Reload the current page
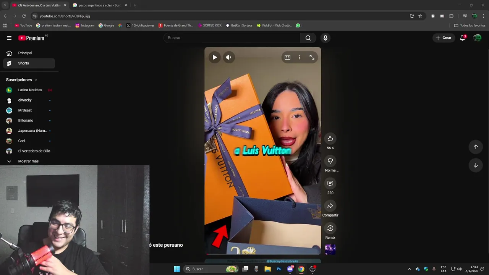This screenshot has height=275, width=489. pyautogui.click(x=24, y=16)
